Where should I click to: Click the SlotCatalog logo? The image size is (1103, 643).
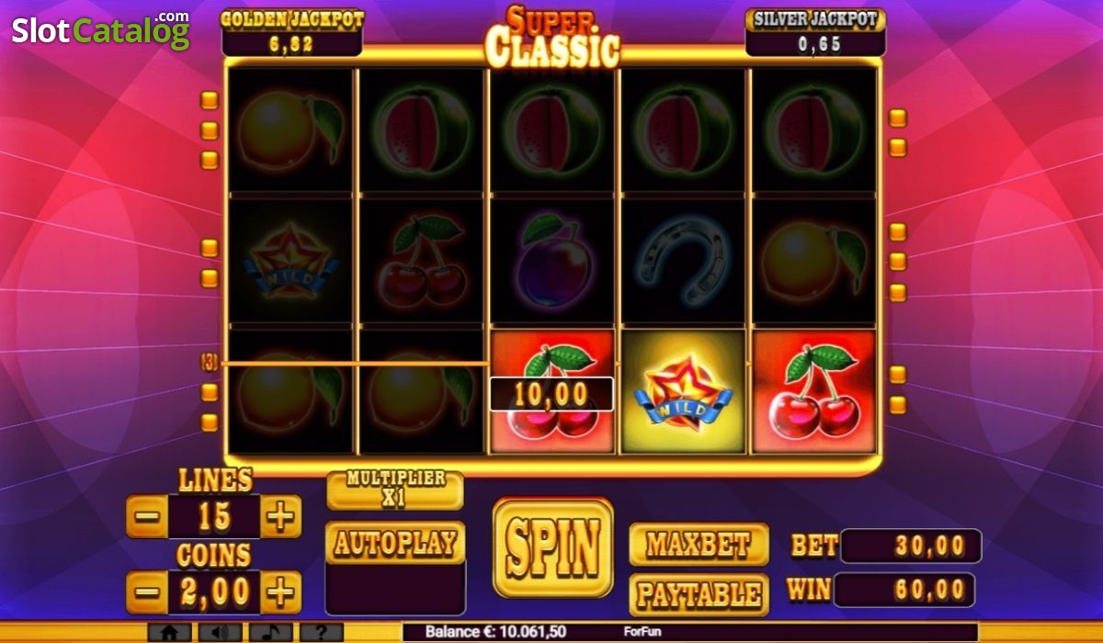101,30
